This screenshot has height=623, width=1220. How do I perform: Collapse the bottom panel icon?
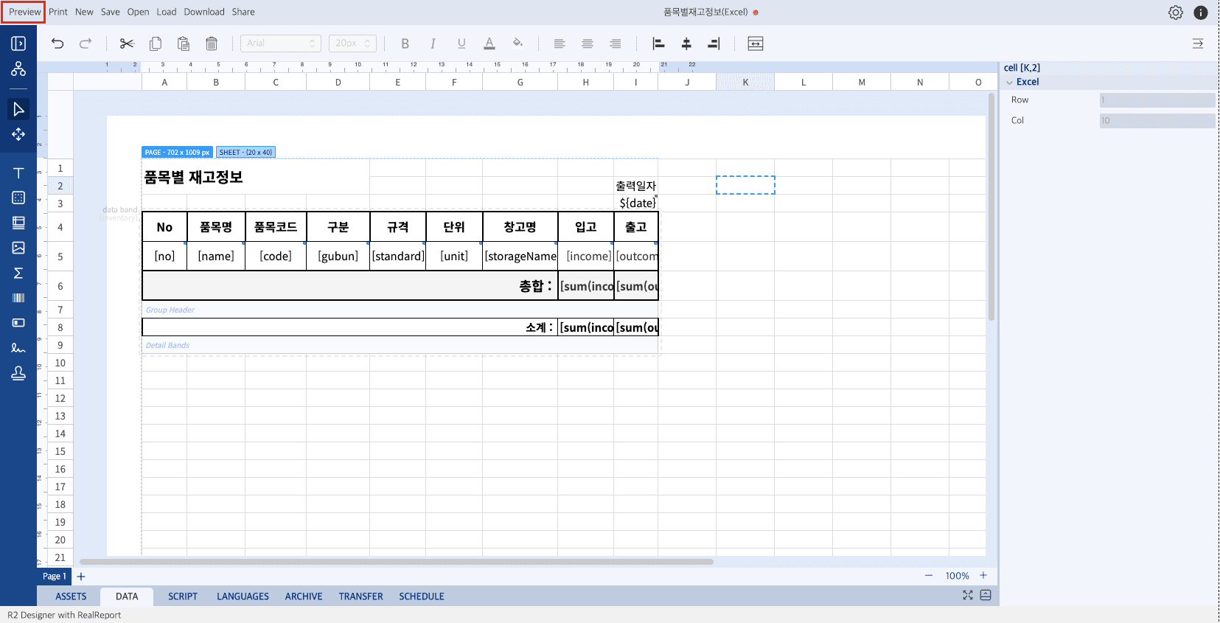click(986, 595)
